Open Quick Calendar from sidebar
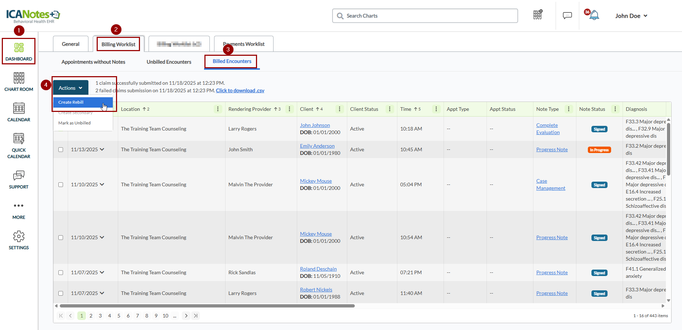The image size is (682, 330). [x=19, y=139]
